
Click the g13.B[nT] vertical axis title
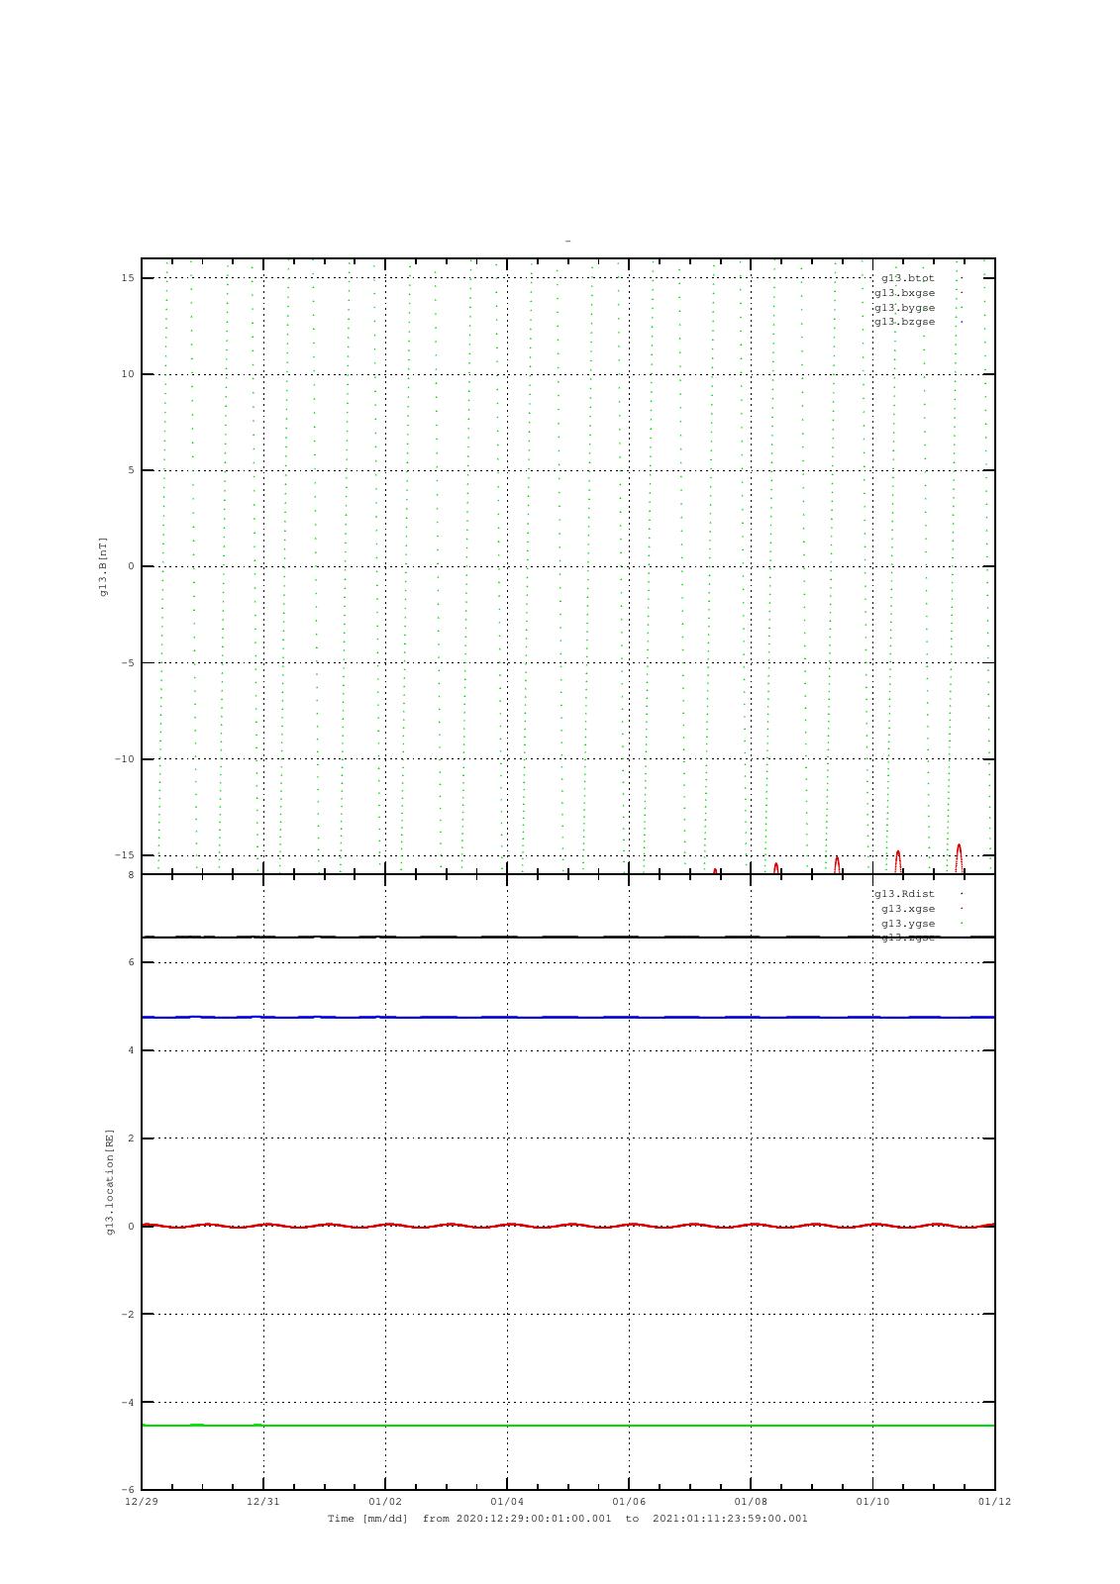103,566
